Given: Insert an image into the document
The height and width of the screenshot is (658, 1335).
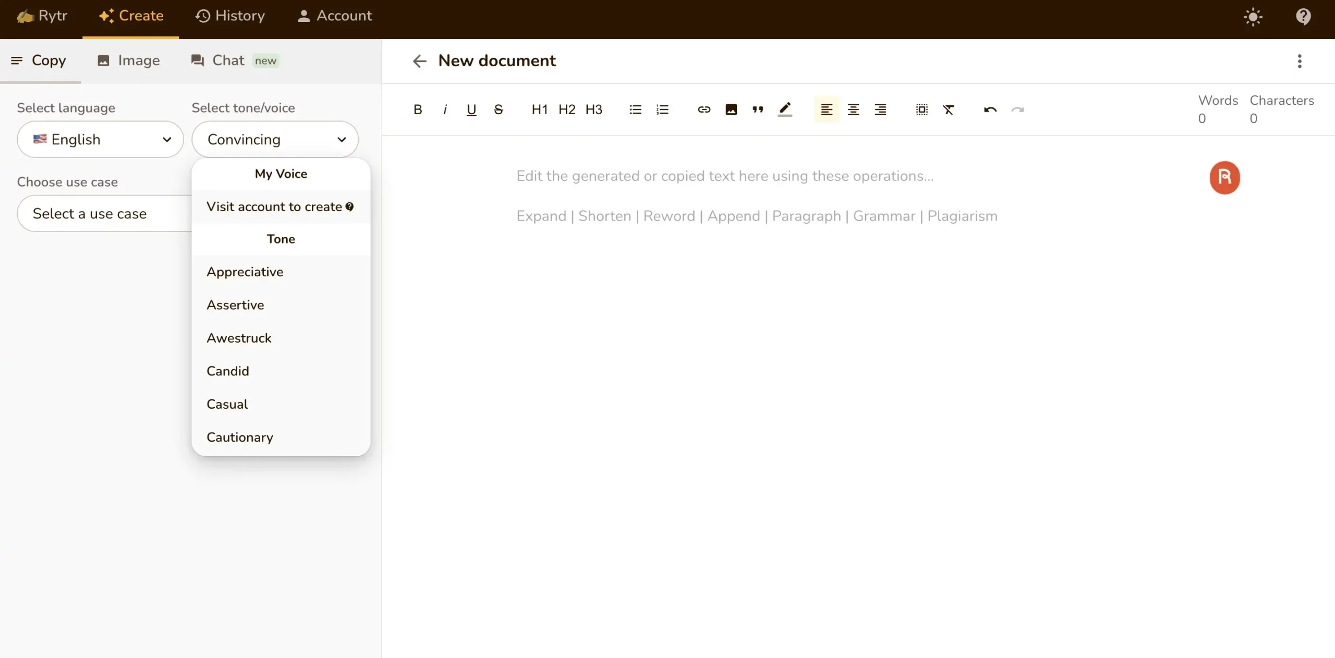Looking at the screenshot, I should [731, 109].
